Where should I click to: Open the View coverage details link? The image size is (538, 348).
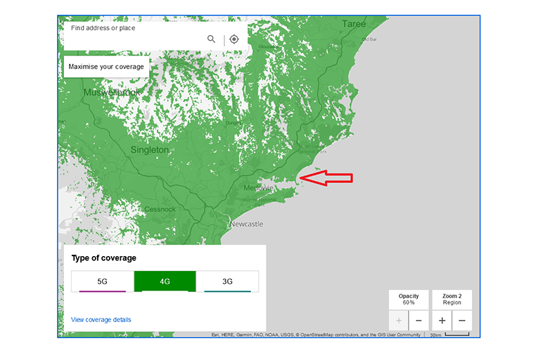[101, 320]
